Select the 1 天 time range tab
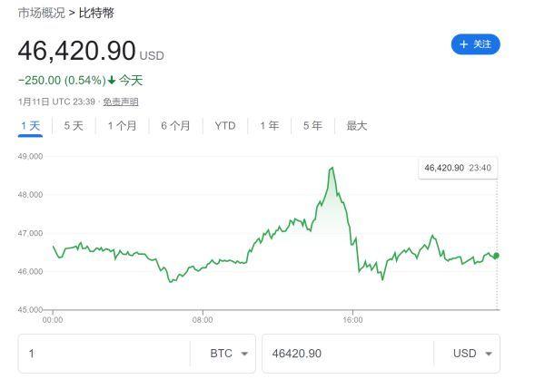This screenshot has width=545, height=379. coord(30,126)
